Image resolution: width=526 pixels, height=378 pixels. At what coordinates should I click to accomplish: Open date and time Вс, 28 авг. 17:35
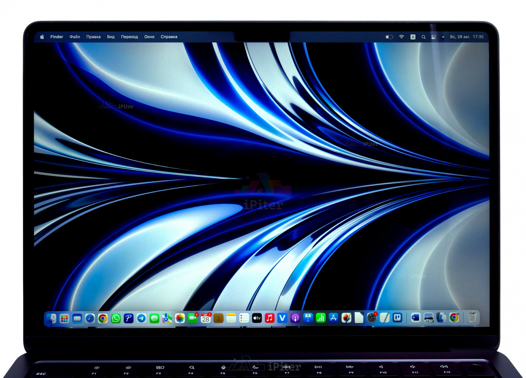pos(467,37)
